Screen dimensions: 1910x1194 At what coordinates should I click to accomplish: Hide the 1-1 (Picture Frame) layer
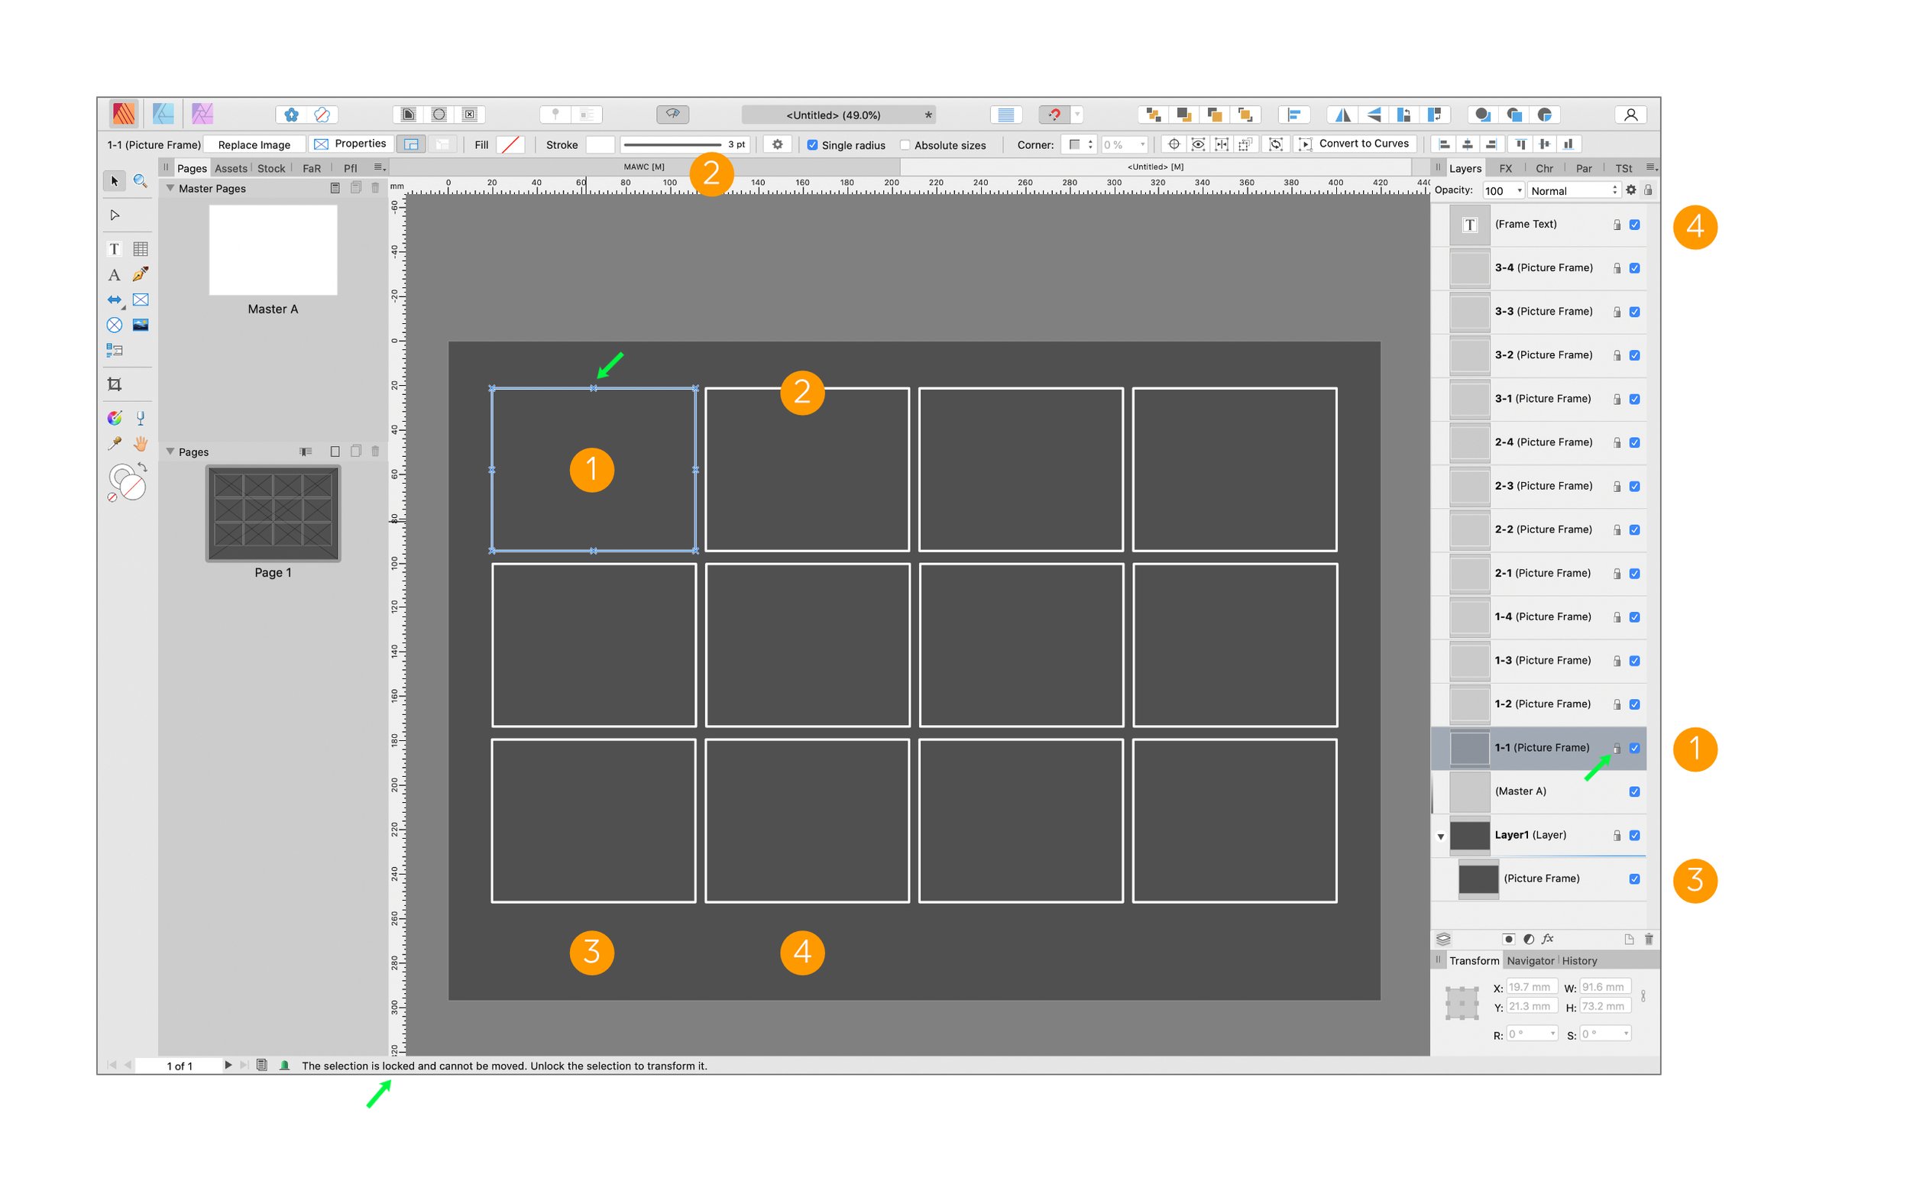[1634, 748]
